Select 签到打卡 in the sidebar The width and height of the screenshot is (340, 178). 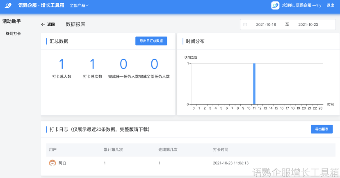tap(13, 34)
